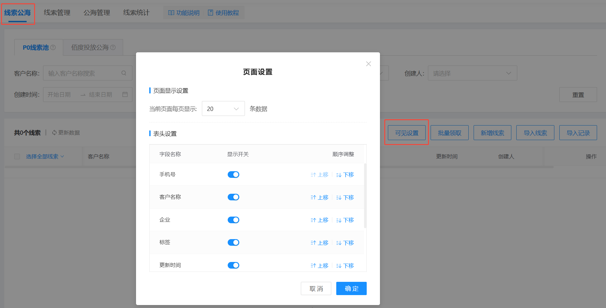Move 手机号 field down with 下移
Viewport: 606px width, 308px height.
[345, 175]
